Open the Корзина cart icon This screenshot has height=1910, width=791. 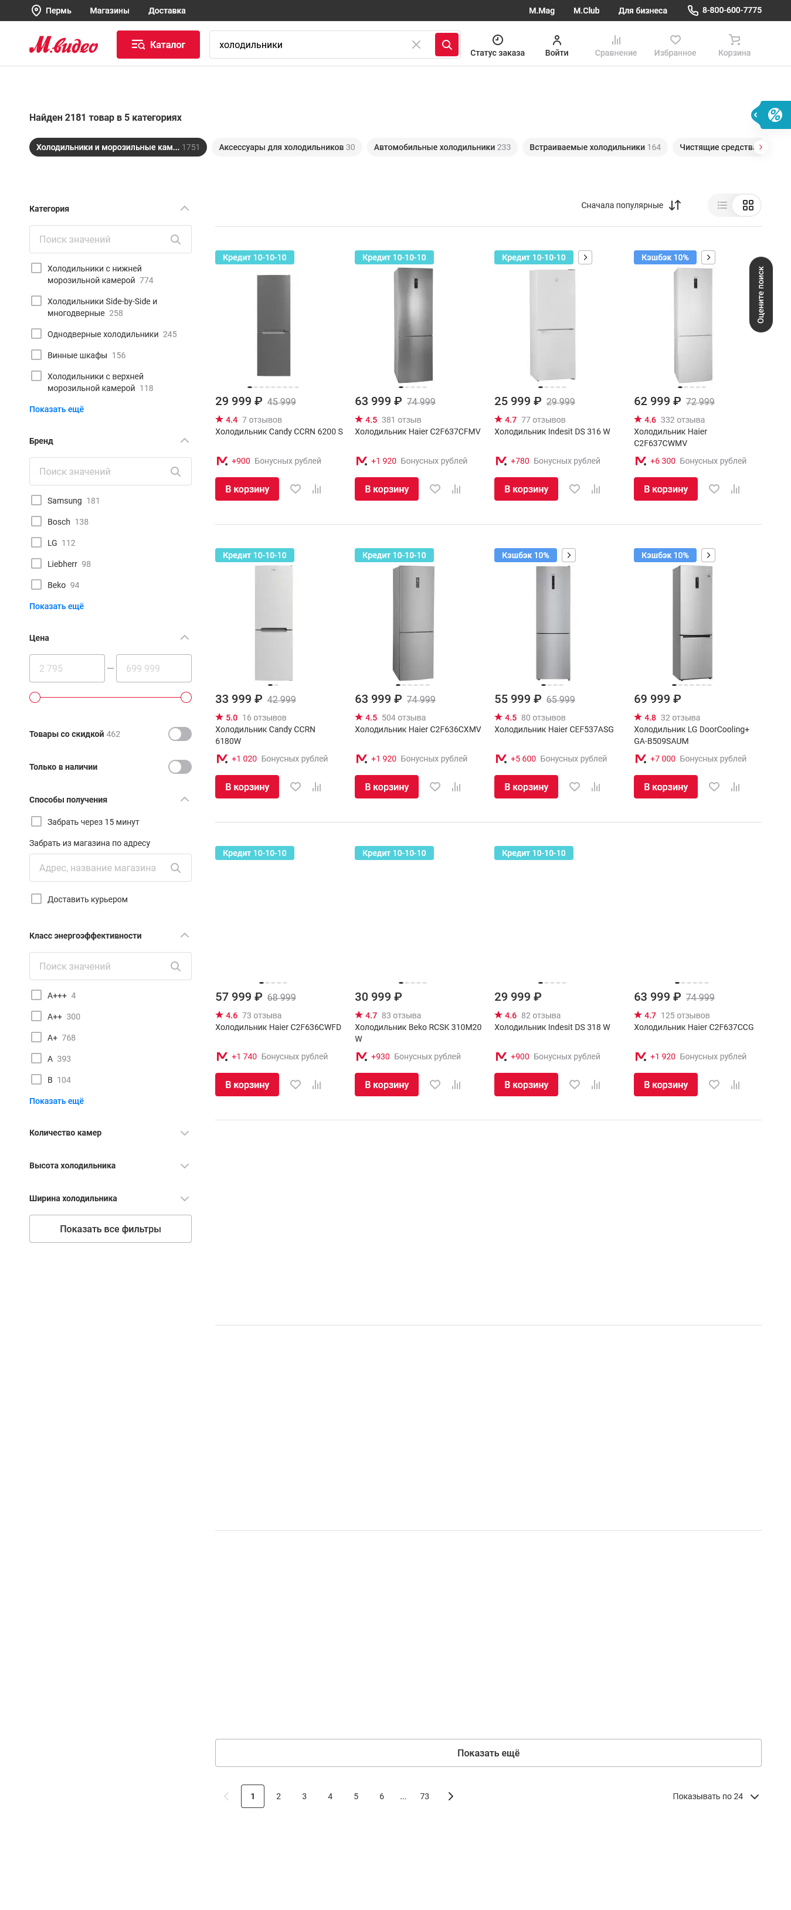click(x=734, y=40)
